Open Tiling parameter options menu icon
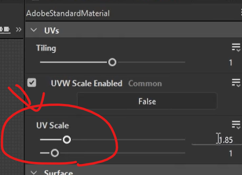 pos(236,47)
